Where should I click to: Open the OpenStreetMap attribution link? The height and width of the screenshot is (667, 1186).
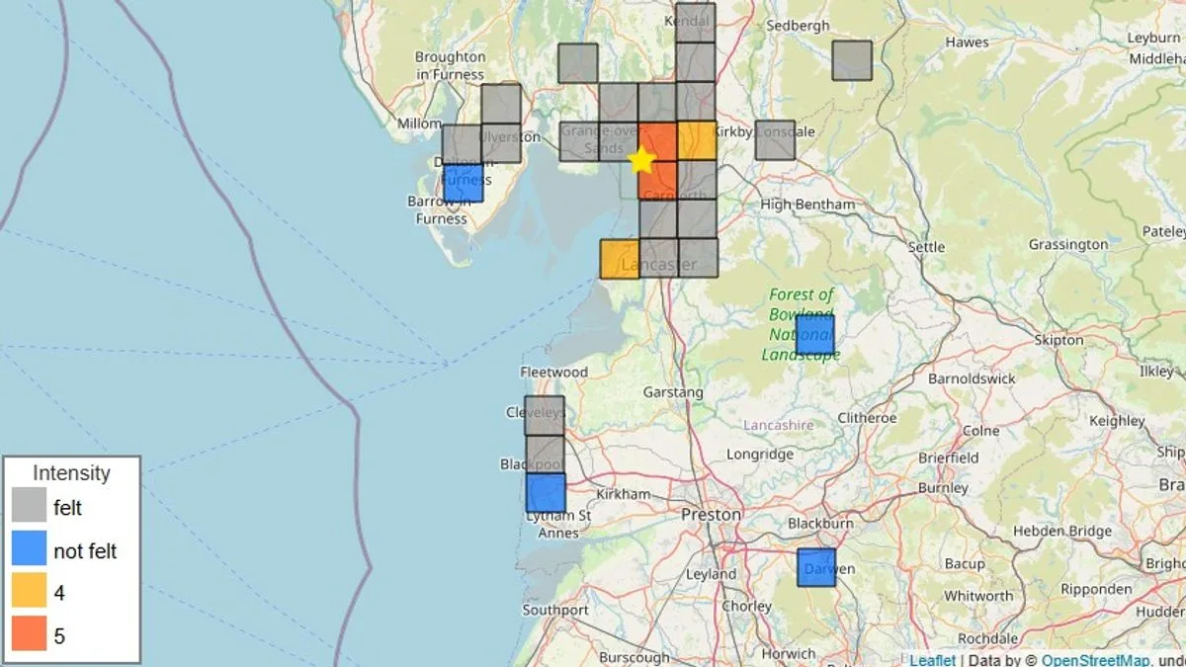[1095, 660]
